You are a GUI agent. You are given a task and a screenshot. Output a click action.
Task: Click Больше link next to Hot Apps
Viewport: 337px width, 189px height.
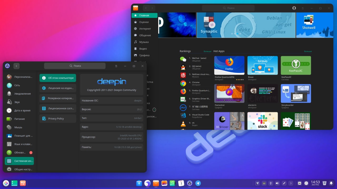pyautogui.click(x=308, y=51)
